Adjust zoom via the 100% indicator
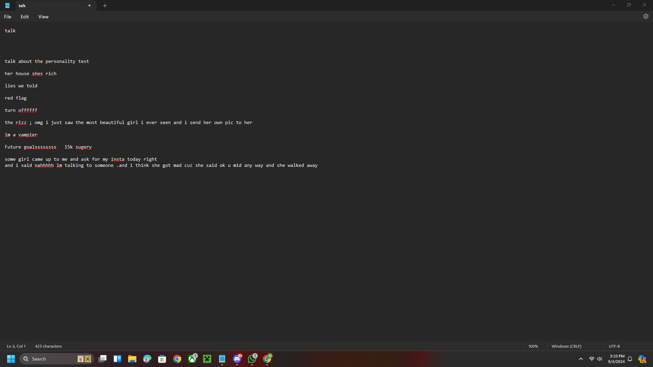 tap(533, 346)
